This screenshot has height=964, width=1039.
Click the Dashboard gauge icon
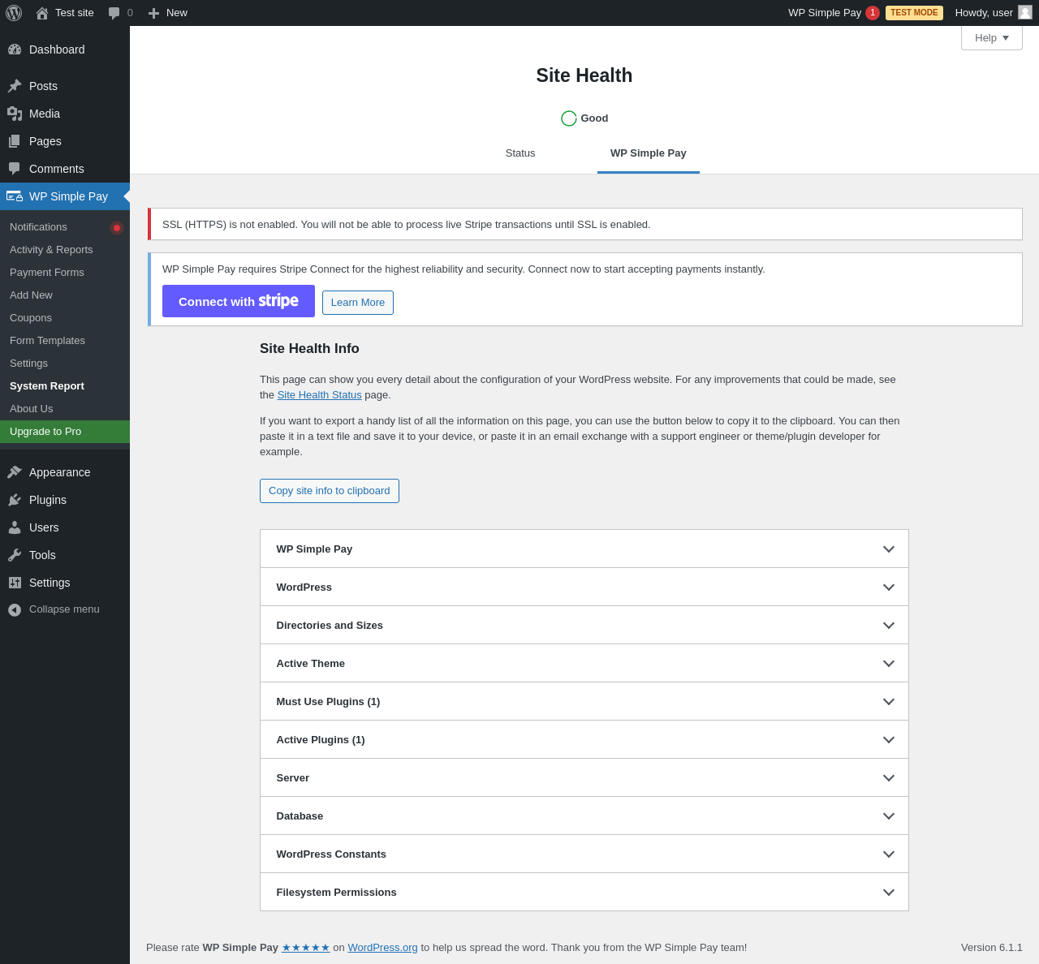15,49
